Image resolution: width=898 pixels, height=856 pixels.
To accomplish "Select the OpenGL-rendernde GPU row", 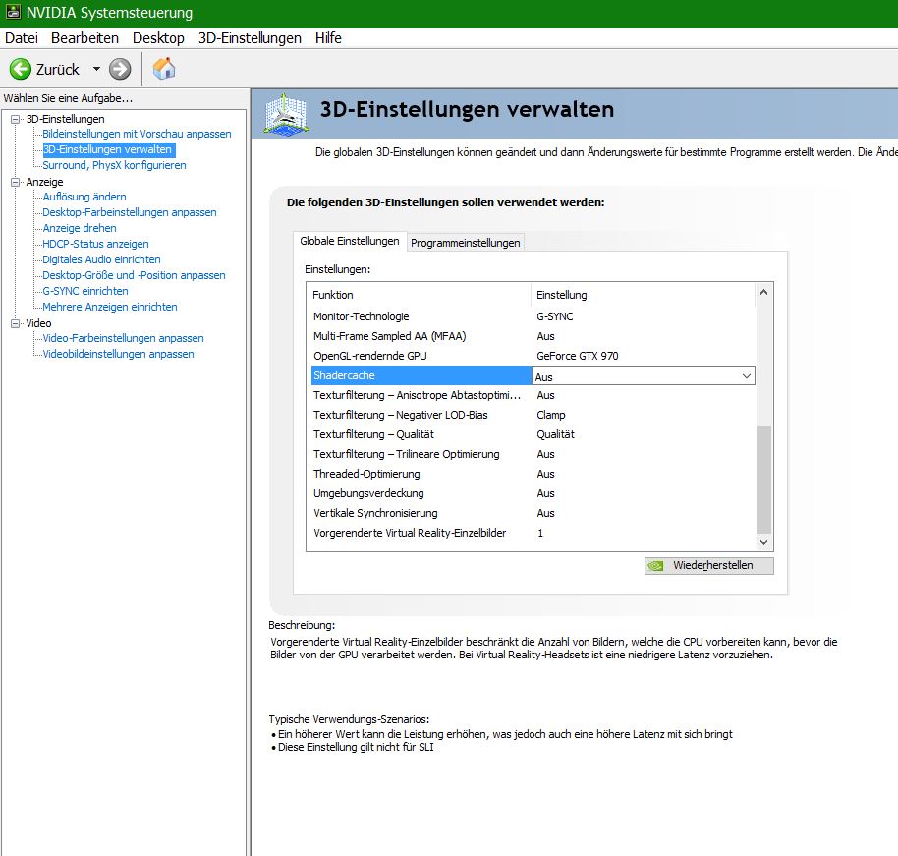I will pyautogui.click(x=533, y=356).
